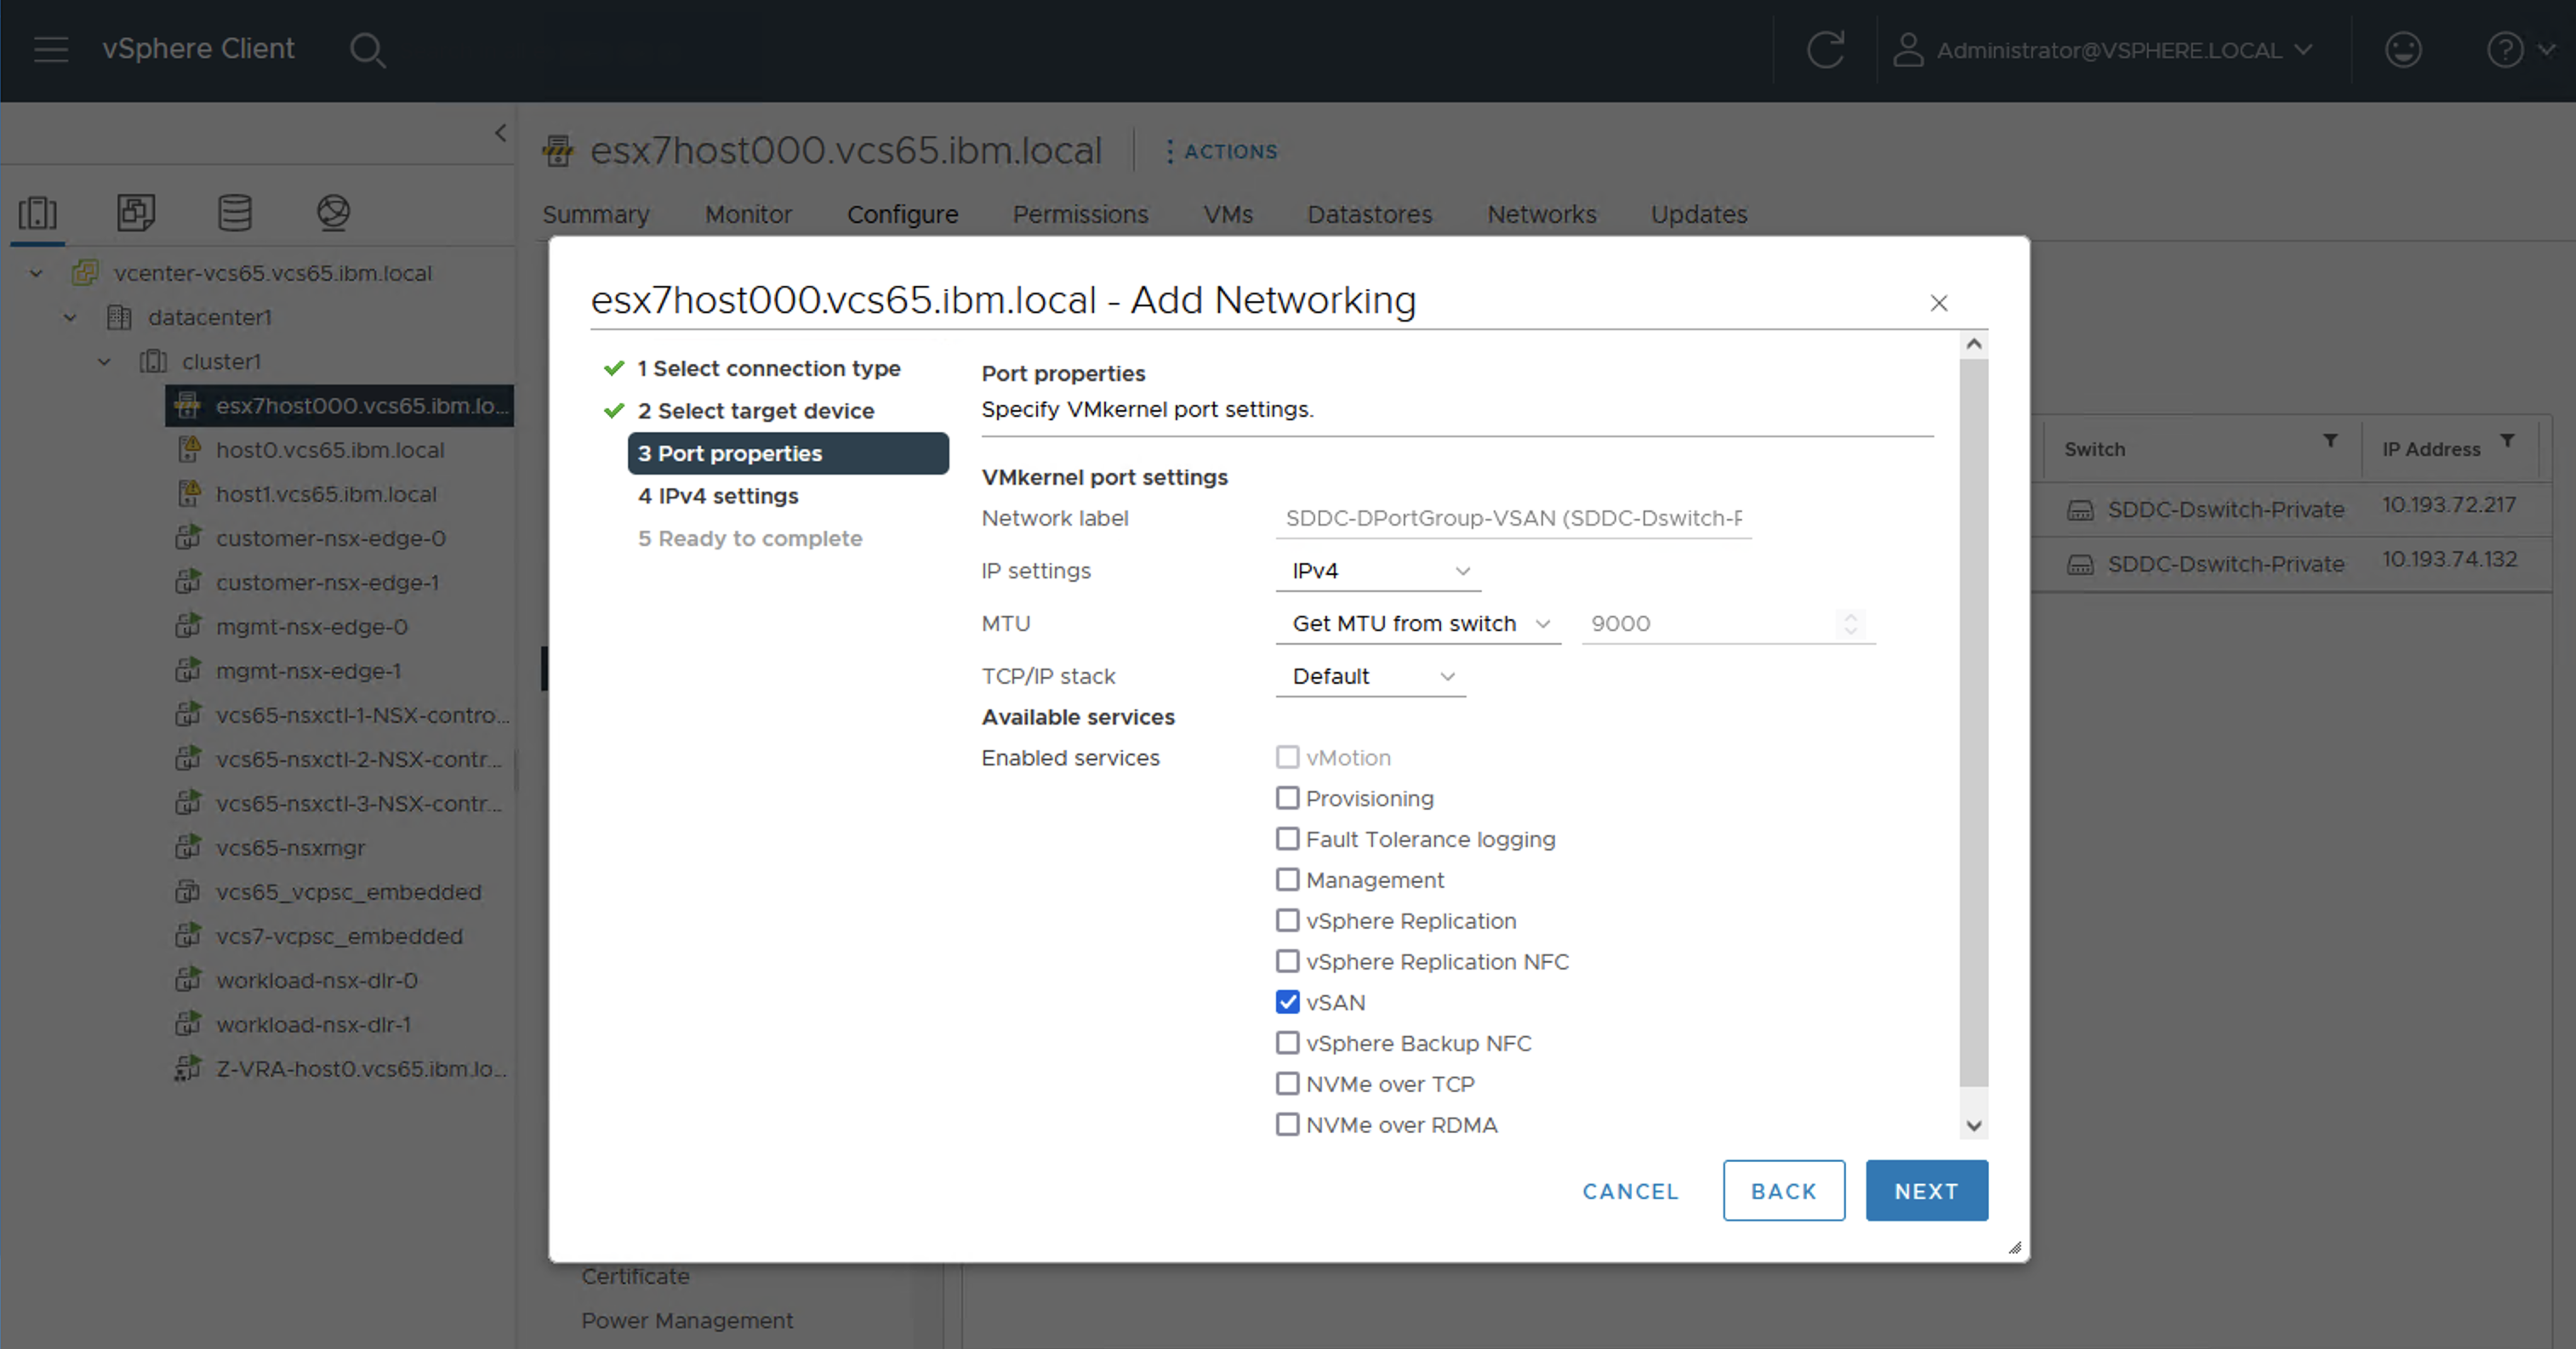
Task: Click the search magnifier icon in header
Action: click(x=367, y=50)
